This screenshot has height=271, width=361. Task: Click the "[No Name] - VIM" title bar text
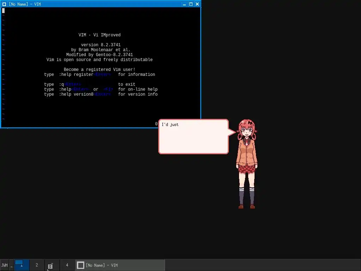coord(25,4)
